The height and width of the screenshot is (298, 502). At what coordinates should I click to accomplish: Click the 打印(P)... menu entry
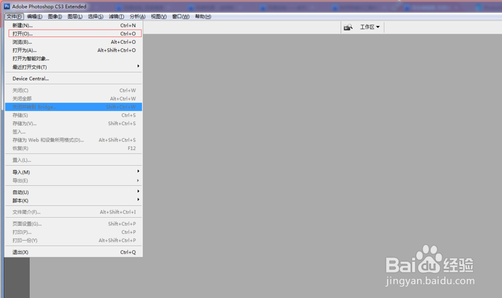[74, 232]
